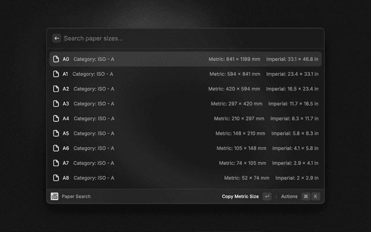Select the A6 paper size row
This screenshot has height=232, width=371.
[x=185, y=148]
